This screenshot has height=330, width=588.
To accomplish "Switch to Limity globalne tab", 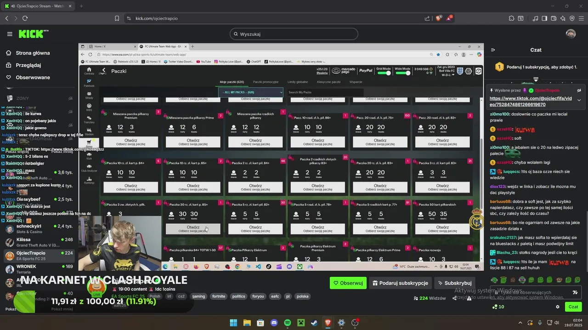I will [298, 82].
